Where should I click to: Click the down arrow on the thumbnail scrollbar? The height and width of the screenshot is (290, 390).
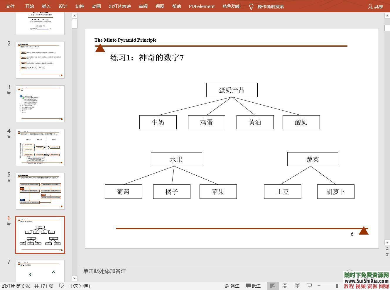[x=75, y=278]
